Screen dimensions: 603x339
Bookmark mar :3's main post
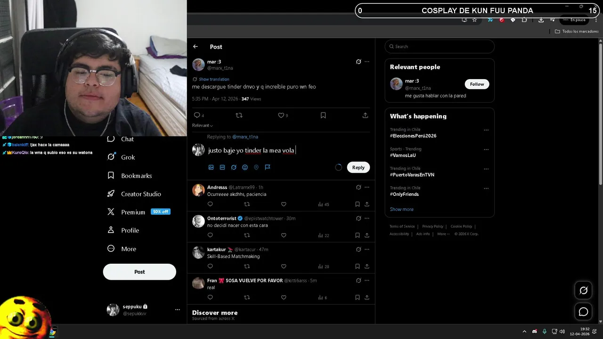coord(323,115)
